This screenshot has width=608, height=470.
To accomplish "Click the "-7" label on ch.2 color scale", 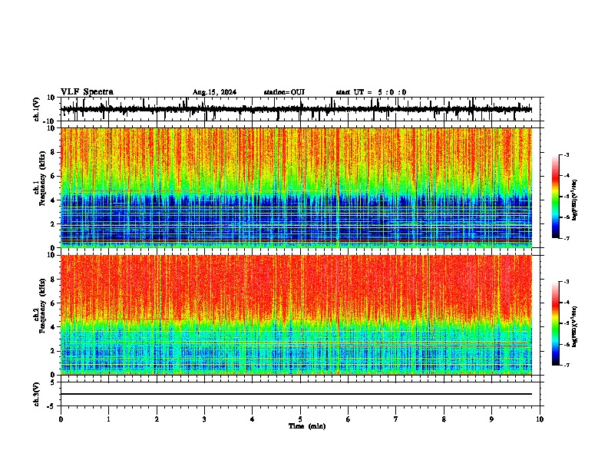I will coord(567,365).
